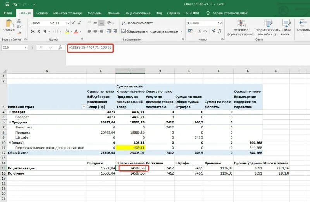Increase indent icon

115,31
